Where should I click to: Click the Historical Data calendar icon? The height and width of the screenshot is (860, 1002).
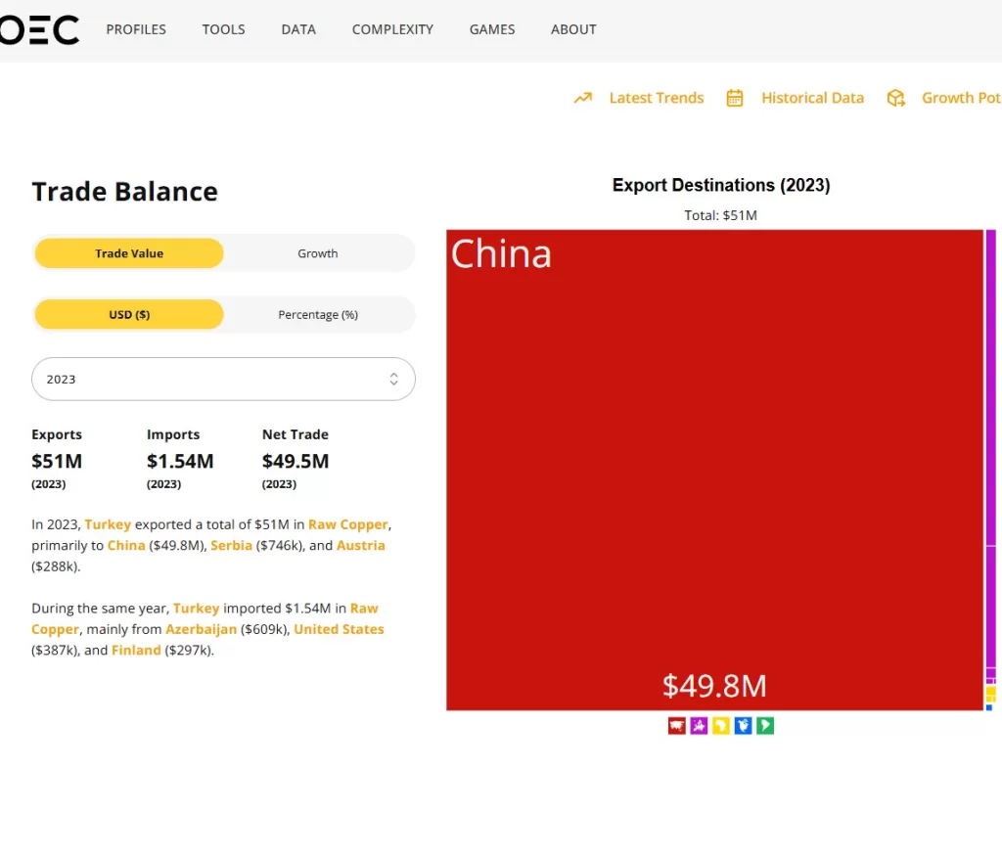coord(735,98)
